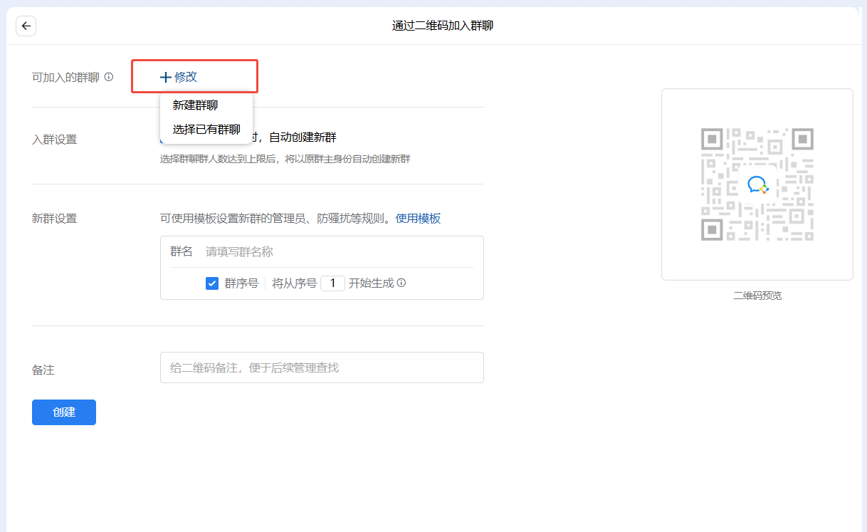
Task: Click the info icon after 开始生成
Action: 401,283
